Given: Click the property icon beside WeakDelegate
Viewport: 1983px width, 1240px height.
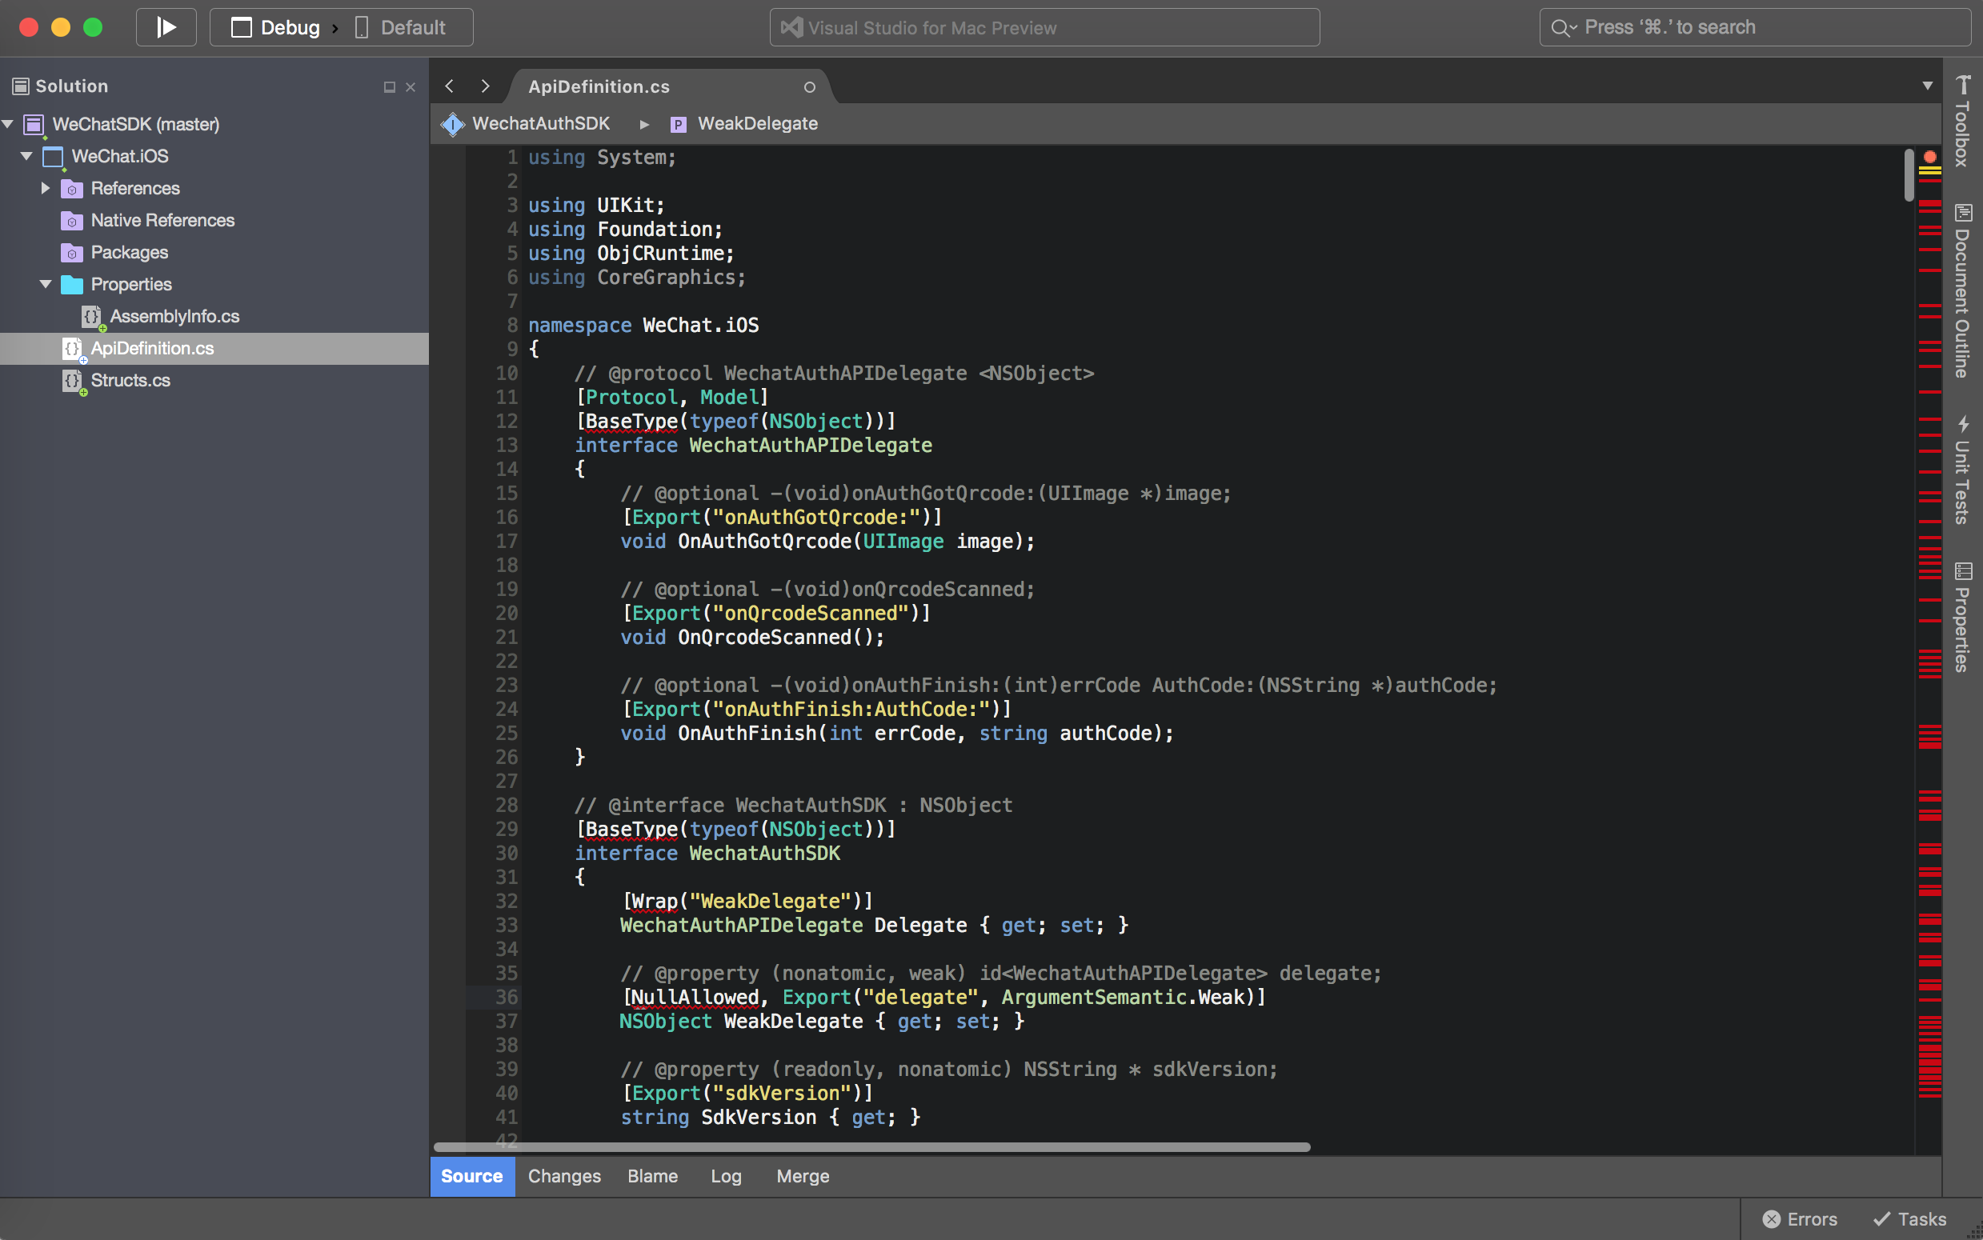Looking at the screenshot, I should (679, 125).
